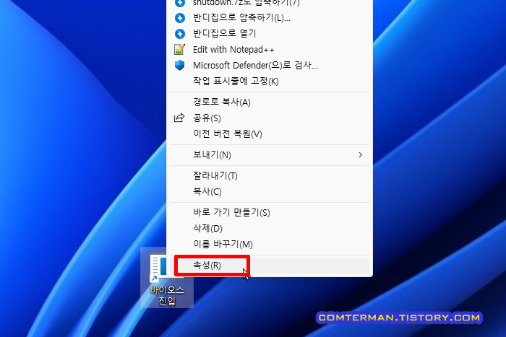The width and height of the screenshot is (506, 337).
Task: Choose Edit with Notepad++
Action: pyautogui.click(x=270, y=49)
